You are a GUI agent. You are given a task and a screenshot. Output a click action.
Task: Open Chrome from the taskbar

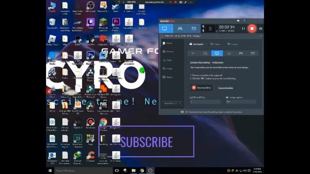click(142, 171)
